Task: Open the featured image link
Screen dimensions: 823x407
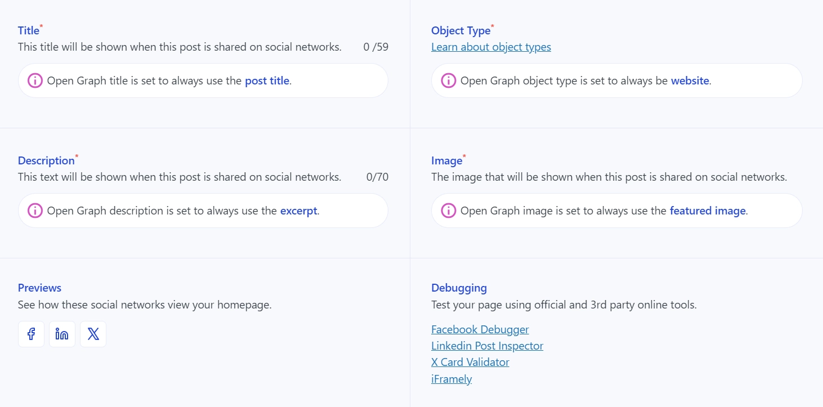Action: [708, 210]
